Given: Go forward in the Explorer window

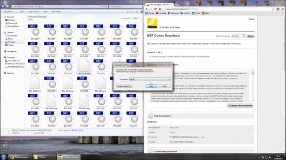Looking at the screenshot, I should coord(7,7).
